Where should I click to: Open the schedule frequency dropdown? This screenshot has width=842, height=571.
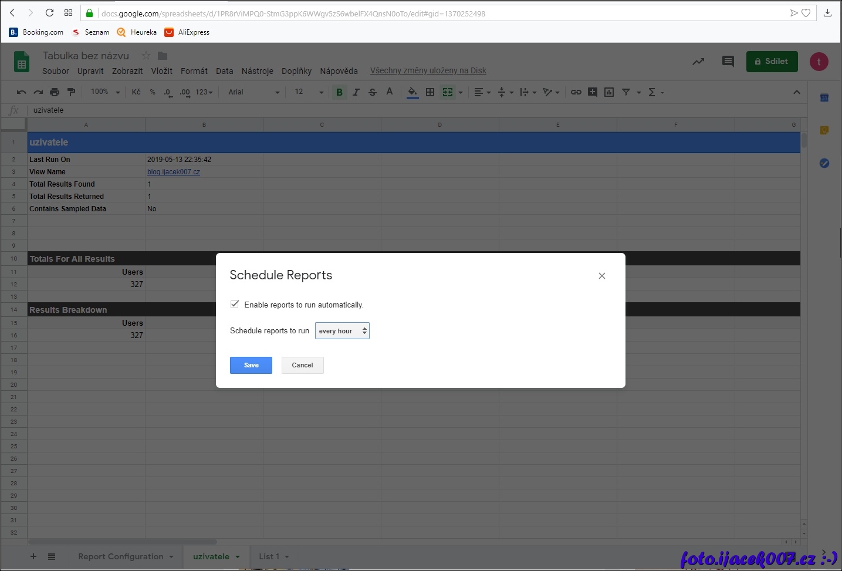click(342, 331)
